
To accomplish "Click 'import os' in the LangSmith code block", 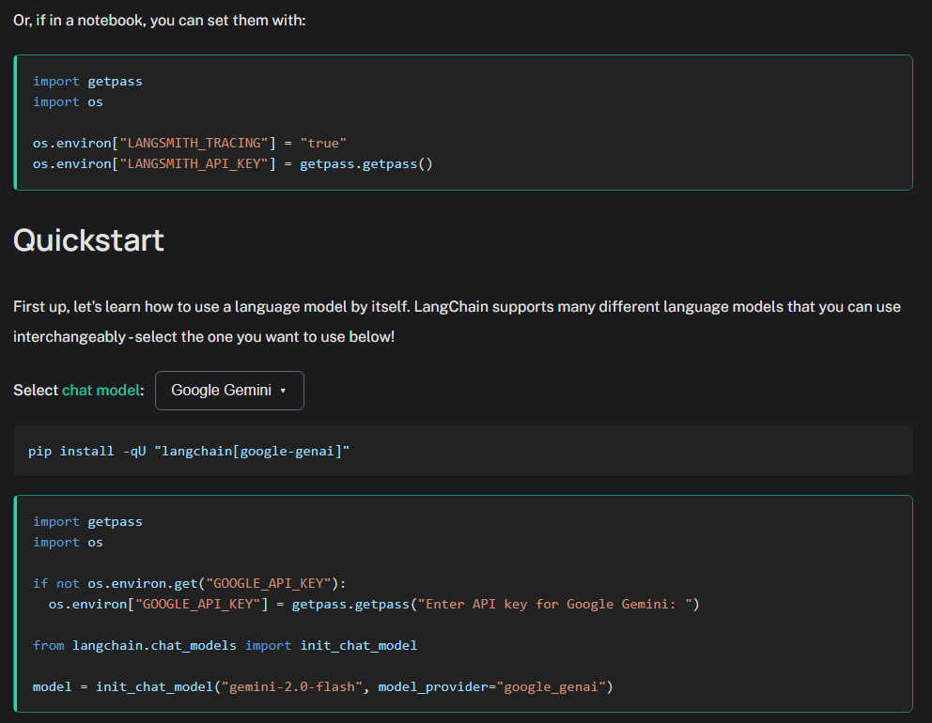I will pyautogui.click(x=68, y=102).
